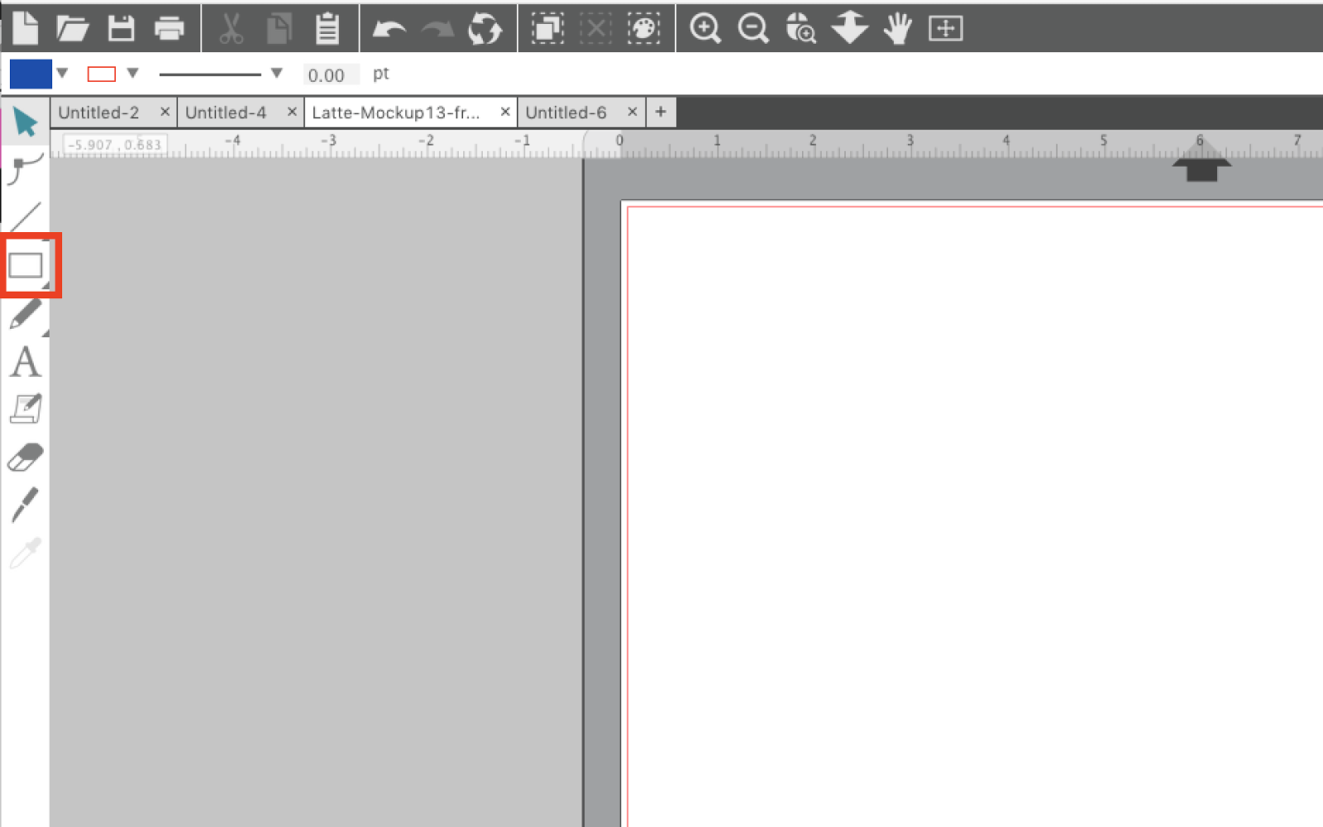
Task: Select the Rectangle drawing tool
Action: coord(26,264)
